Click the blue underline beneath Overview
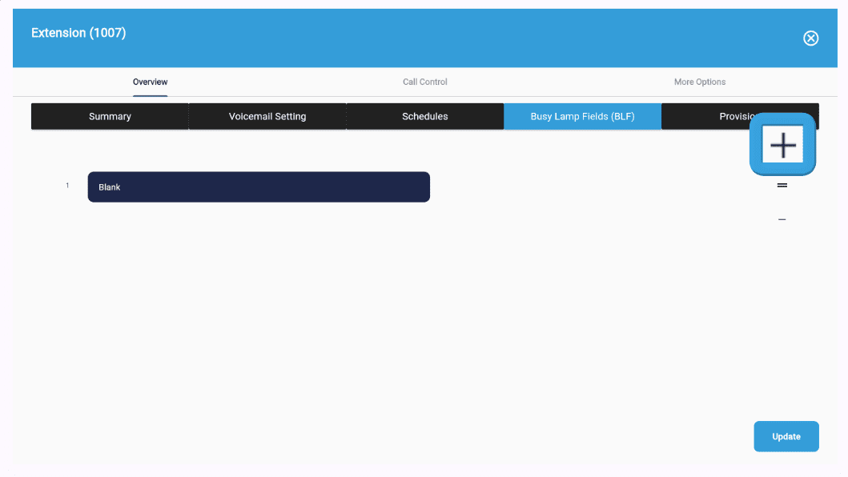 point(151,95)
